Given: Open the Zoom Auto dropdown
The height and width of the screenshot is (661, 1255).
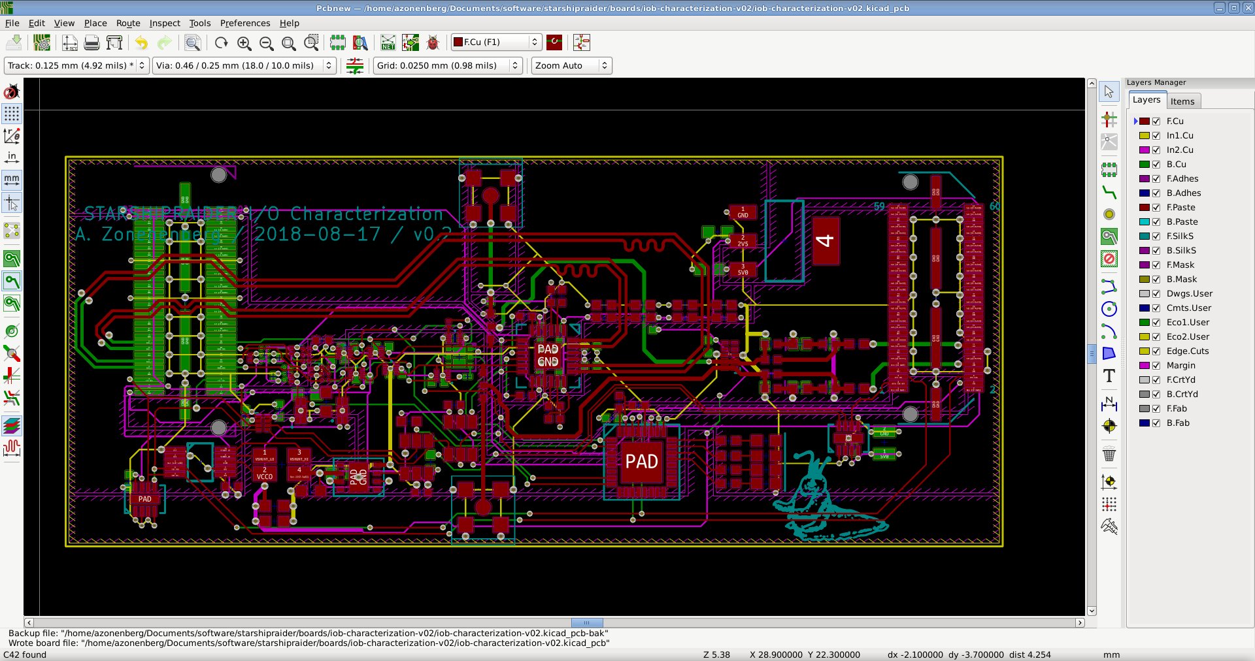Looking at the screenshot, I should pos(571,65).
